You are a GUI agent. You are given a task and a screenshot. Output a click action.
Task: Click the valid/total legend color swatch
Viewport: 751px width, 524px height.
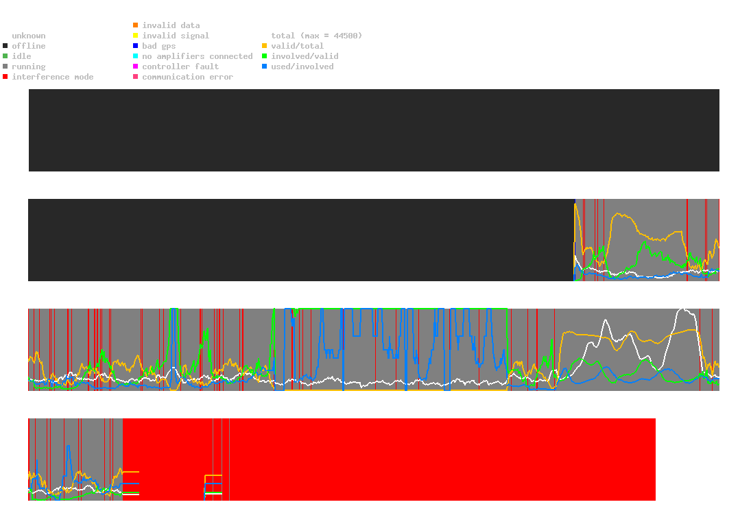click(264, 46)
